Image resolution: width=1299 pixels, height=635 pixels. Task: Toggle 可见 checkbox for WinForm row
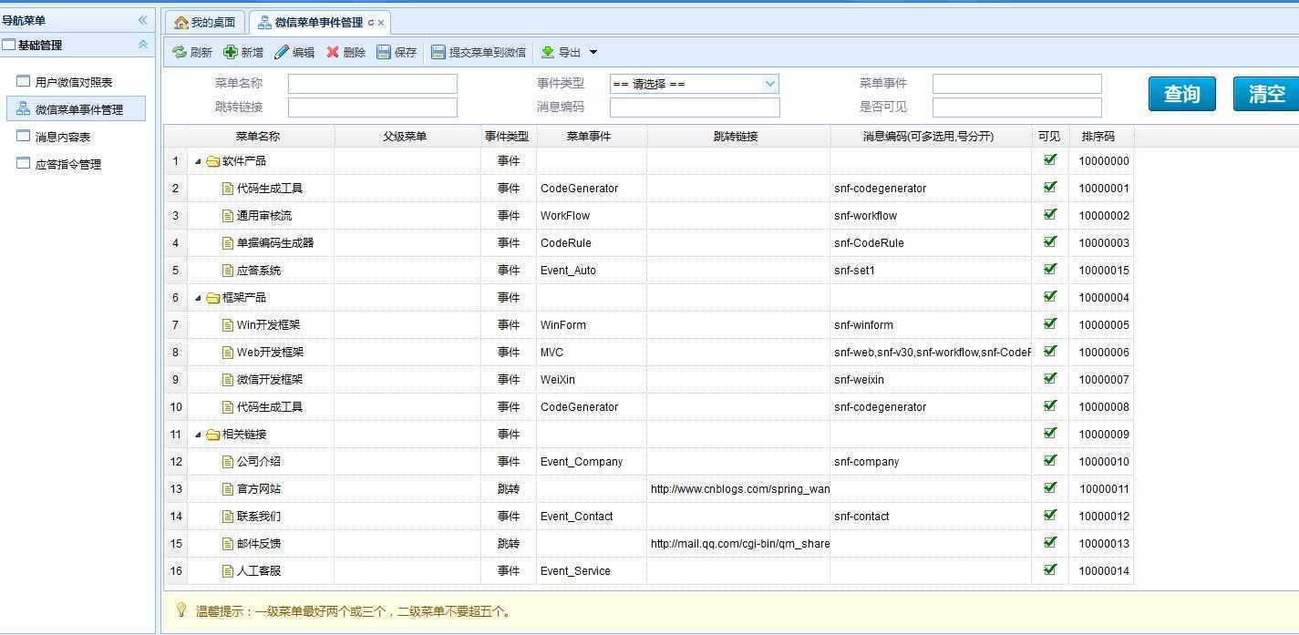1050,323
